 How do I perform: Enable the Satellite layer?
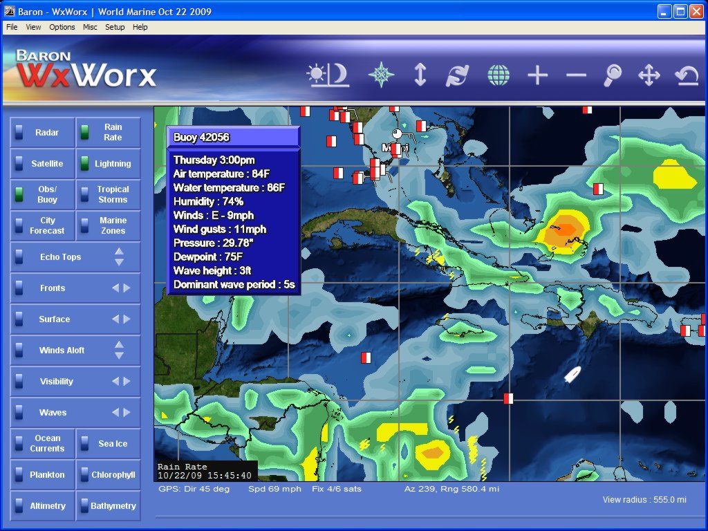pos(42,163)
